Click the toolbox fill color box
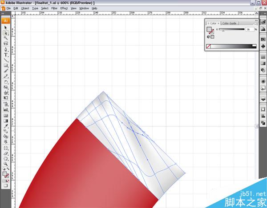The width and height of the screenshot is (267, 208). click(x=4, y=174)
